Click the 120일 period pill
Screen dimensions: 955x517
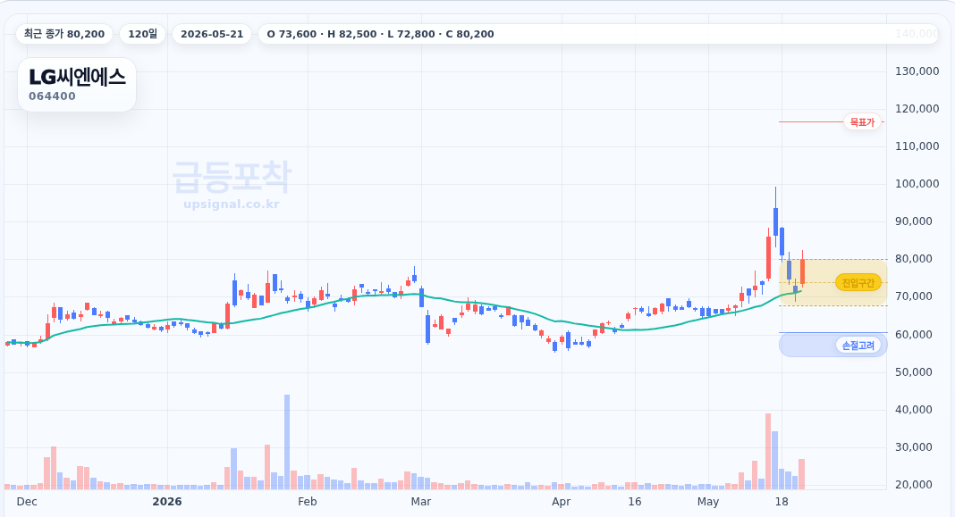point(142,34)
